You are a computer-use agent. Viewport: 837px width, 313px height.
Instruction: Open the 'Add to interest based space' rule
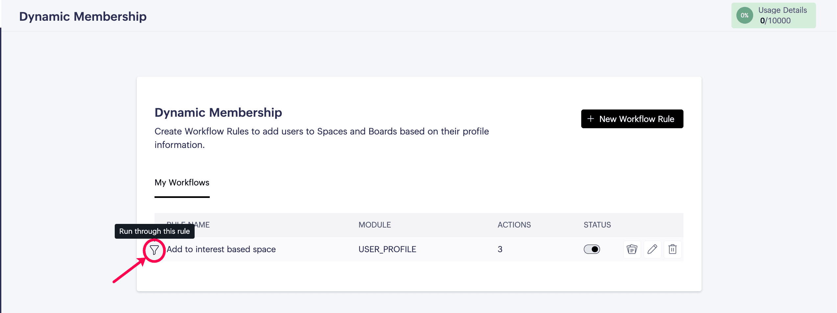(x=221, y=249)
